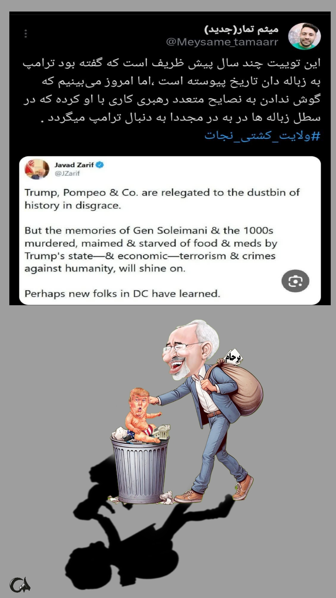Click the برجام label on sack
Image resolution: width=336 pixels, height=598 pixels.
pos(233,357)
